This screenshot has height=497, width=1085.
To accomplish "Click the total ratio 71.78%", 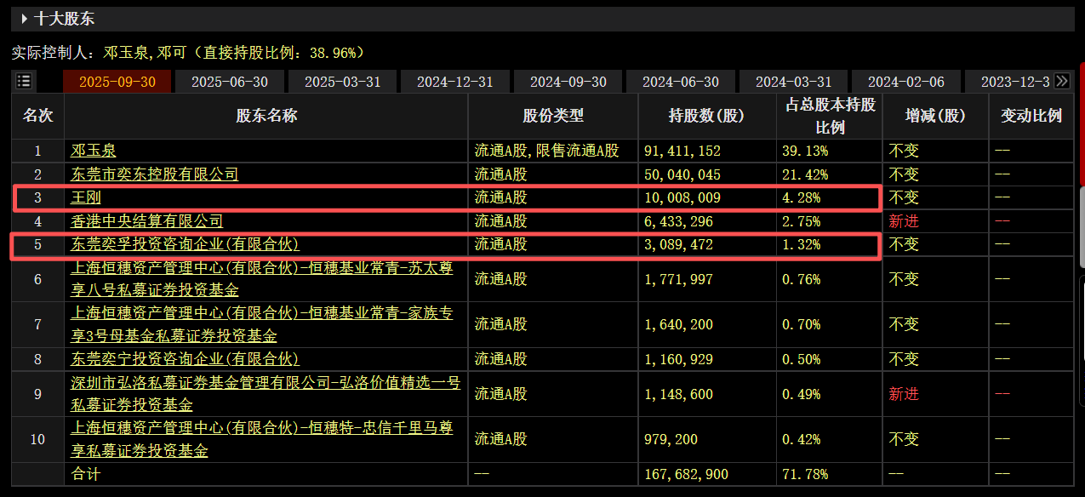I will pos(805,474).
